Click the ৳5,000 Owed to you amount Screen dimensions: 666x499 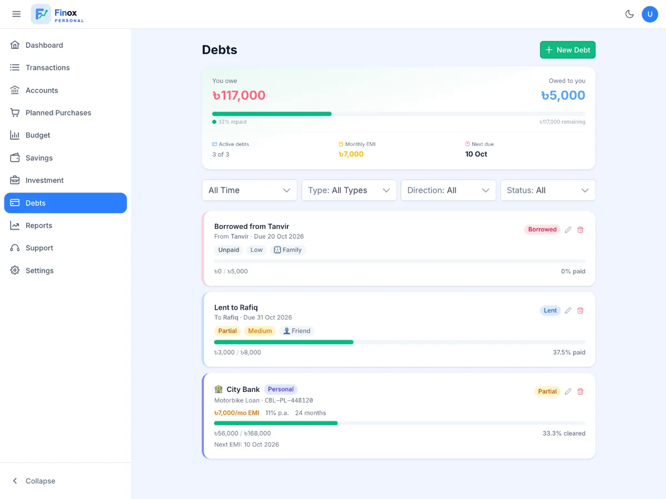(x=563, y=95)
